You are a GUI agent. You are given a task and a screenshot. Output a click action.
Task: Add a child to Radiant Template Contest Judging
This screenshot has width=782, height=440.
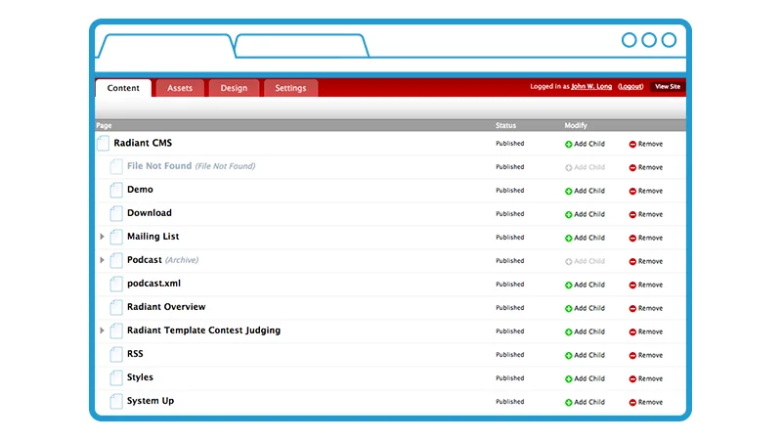[x=585, y=331]
